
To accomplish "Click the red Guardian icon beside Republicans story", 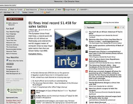I will click(86, 59).
